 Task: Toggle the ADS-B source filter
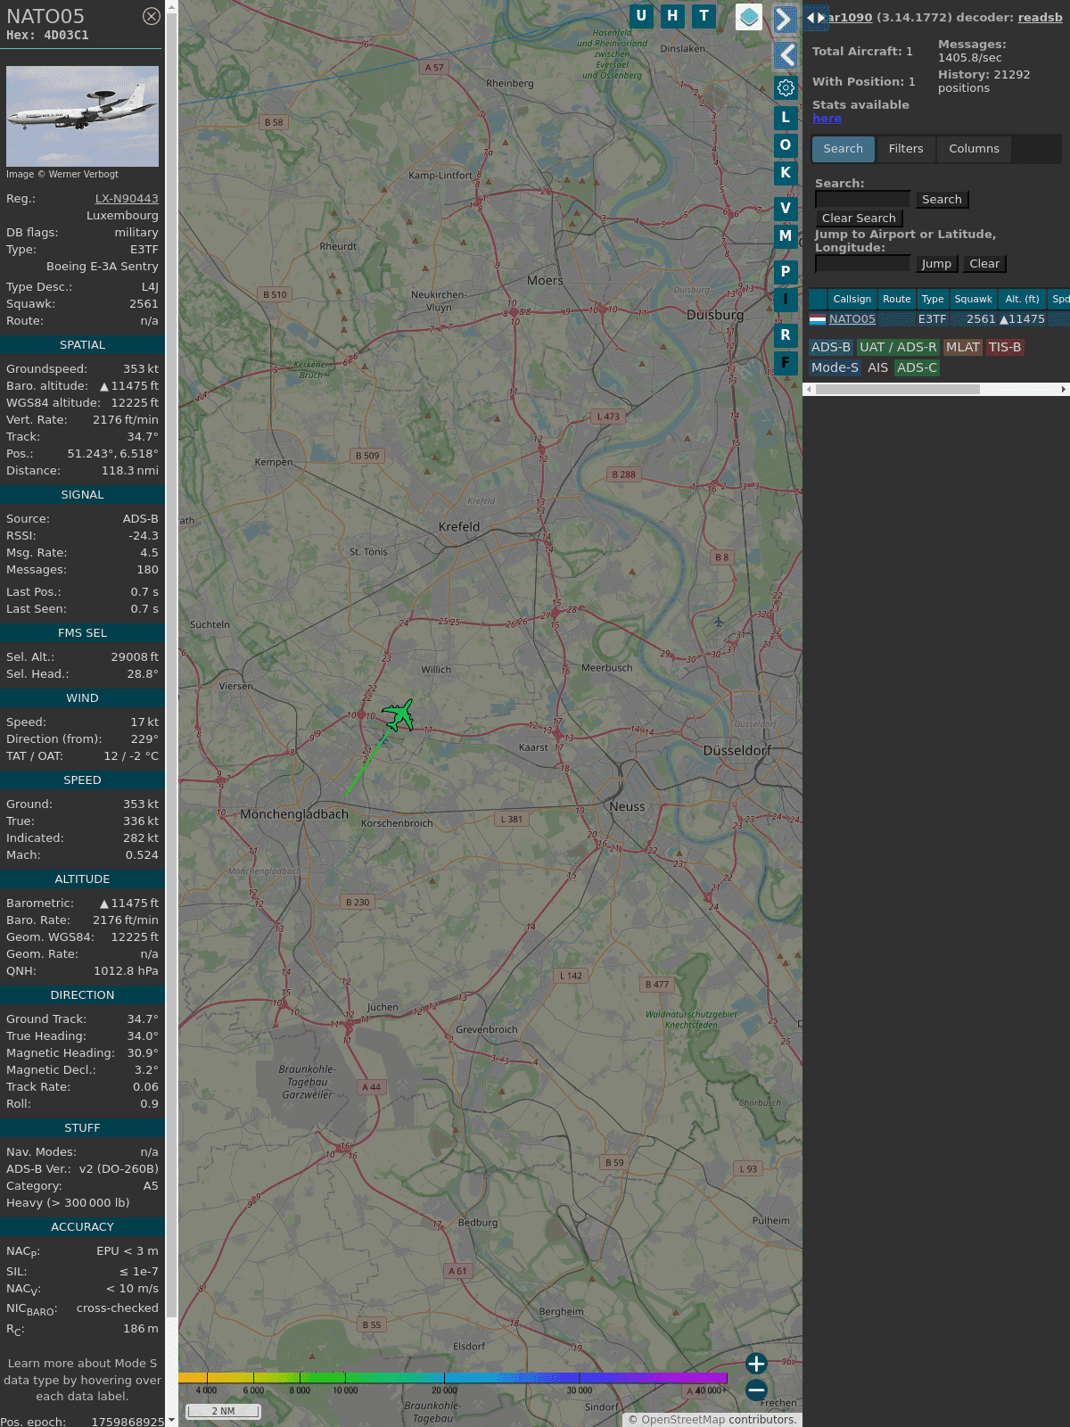tap(830, 348)
